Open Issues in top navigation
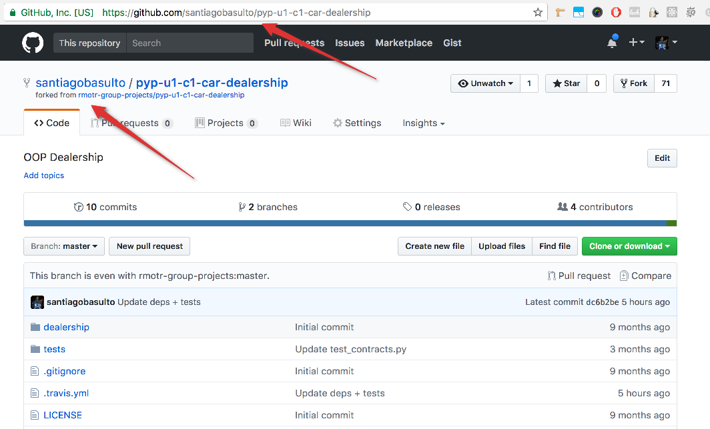 (350, 43)
